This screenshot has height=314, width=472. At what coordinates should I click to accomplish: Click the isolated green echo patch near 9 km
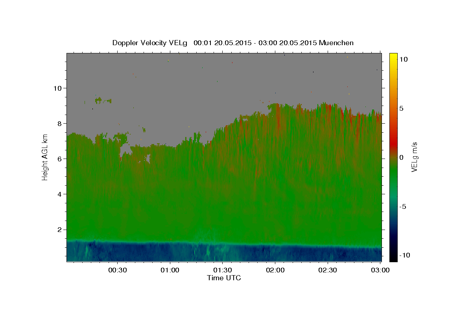[103, 100]
